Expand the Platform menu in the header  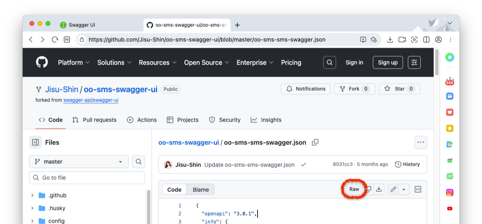(x=74, y=63)
